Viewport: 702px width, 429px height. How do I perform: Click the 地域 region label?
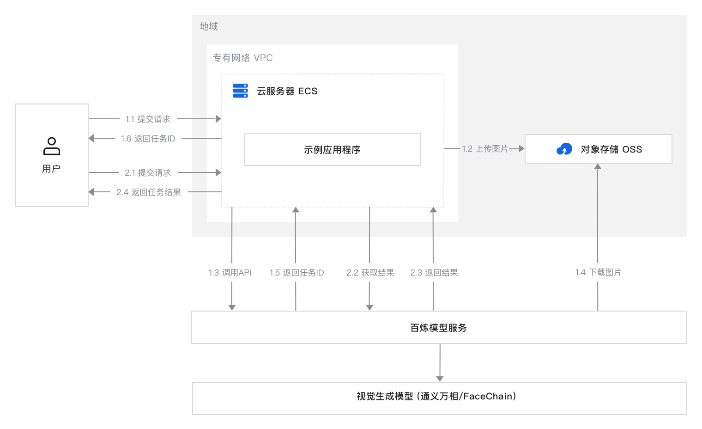coord(209,26)
